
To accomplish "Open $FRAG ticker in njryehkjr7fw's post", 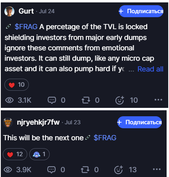I will click(x=105, y=138).
